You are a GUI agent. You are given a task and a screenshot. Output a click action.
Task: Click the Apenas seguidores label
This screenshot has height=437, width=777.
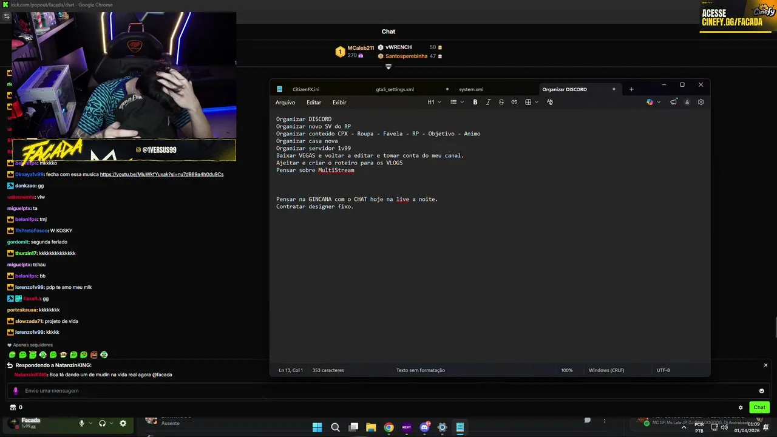click(33, 345)
